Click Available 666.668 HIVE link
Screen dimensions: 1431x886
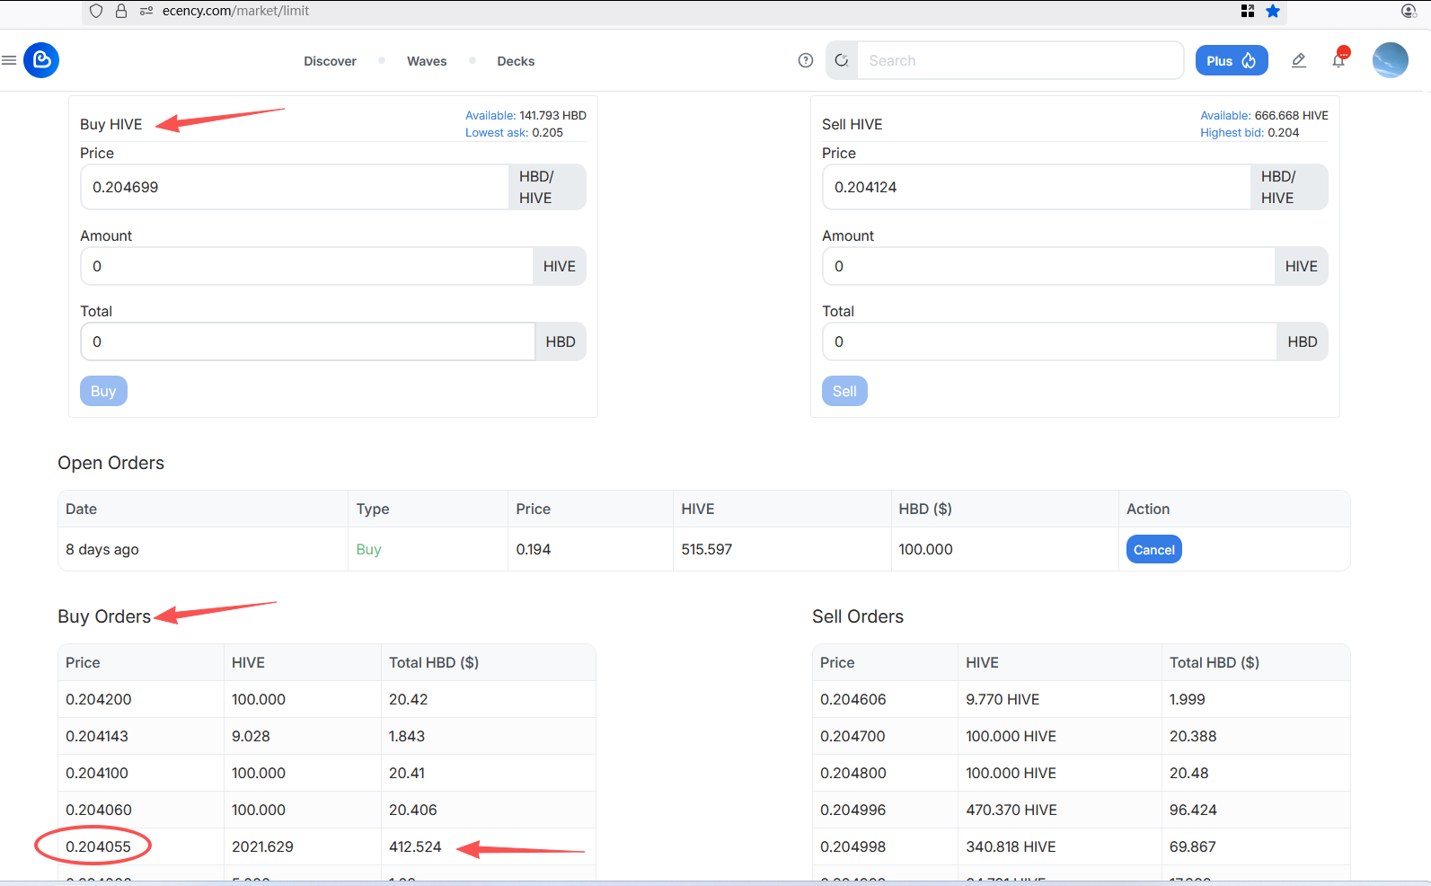pyautogui.click(x=1264, y=115)
